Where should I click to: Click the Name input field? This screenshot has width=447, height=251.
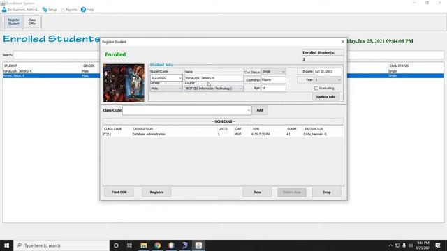[x=214, y=78]
